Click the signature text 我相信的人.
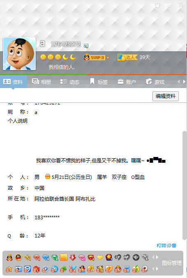Viewport: 187px width, 278px height. tap(62, 67)
